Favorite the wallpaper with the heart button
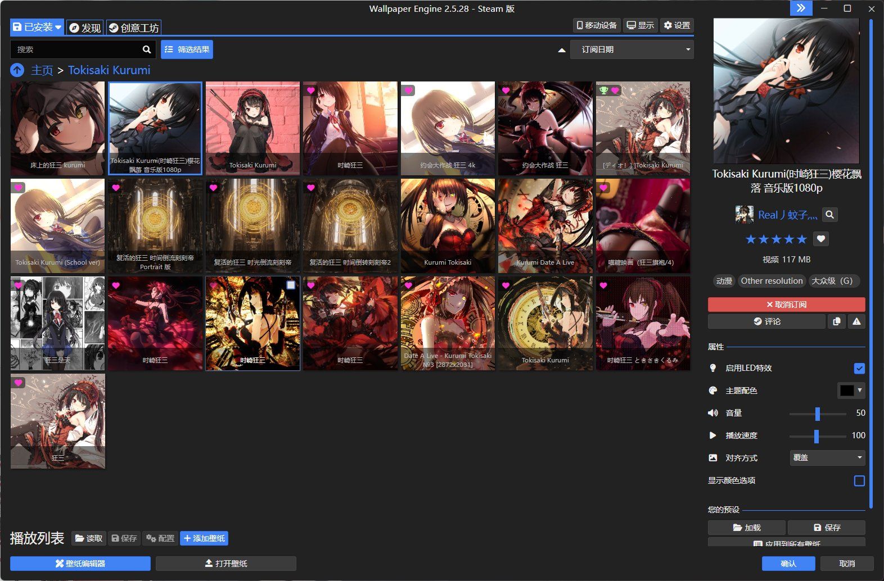Image resolution: width=884 pixels, height=581 pixels. (x=821, y=239)
